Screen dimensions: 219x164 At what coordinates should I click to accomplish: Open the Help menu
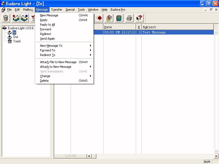(105, 10)
